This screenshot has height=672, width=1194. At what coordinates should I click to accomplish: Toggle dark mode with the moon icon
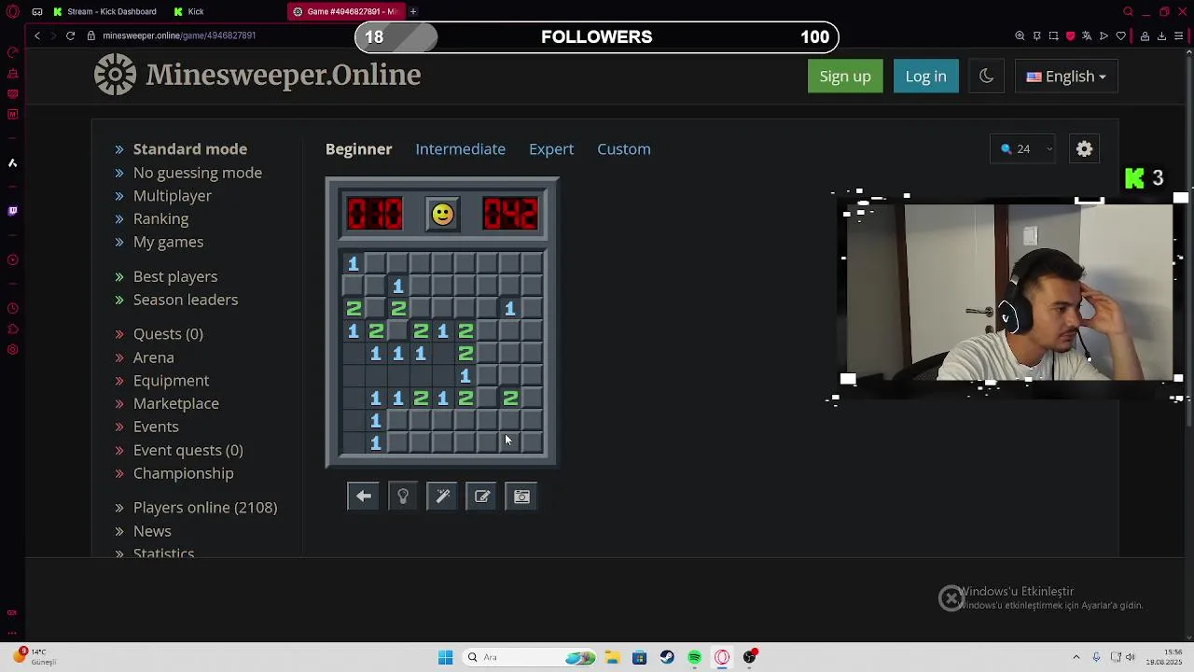tap(986, 77)
